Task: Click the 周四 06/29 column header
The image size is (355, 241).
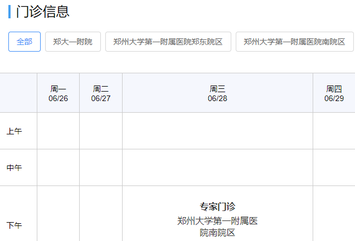Action: 333,93
